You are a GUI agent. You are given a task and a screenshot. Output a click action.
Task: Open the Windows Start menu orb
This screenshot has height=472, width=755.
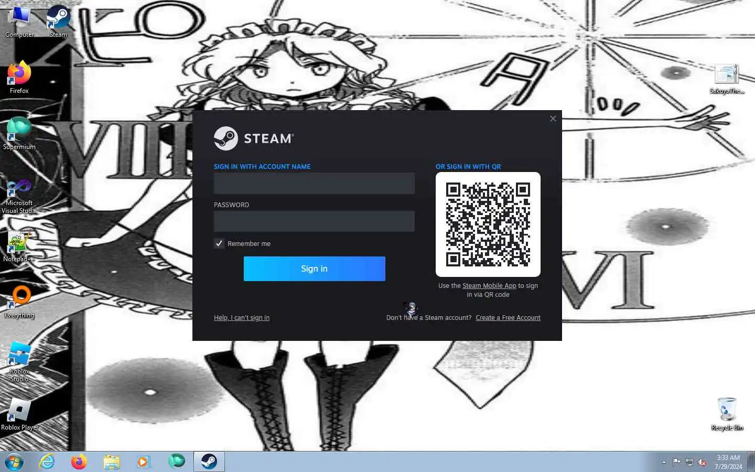point(14,462)
